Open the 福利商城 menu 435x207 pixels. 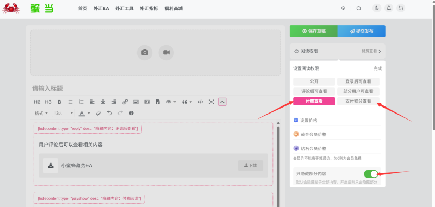click(173, 8)
